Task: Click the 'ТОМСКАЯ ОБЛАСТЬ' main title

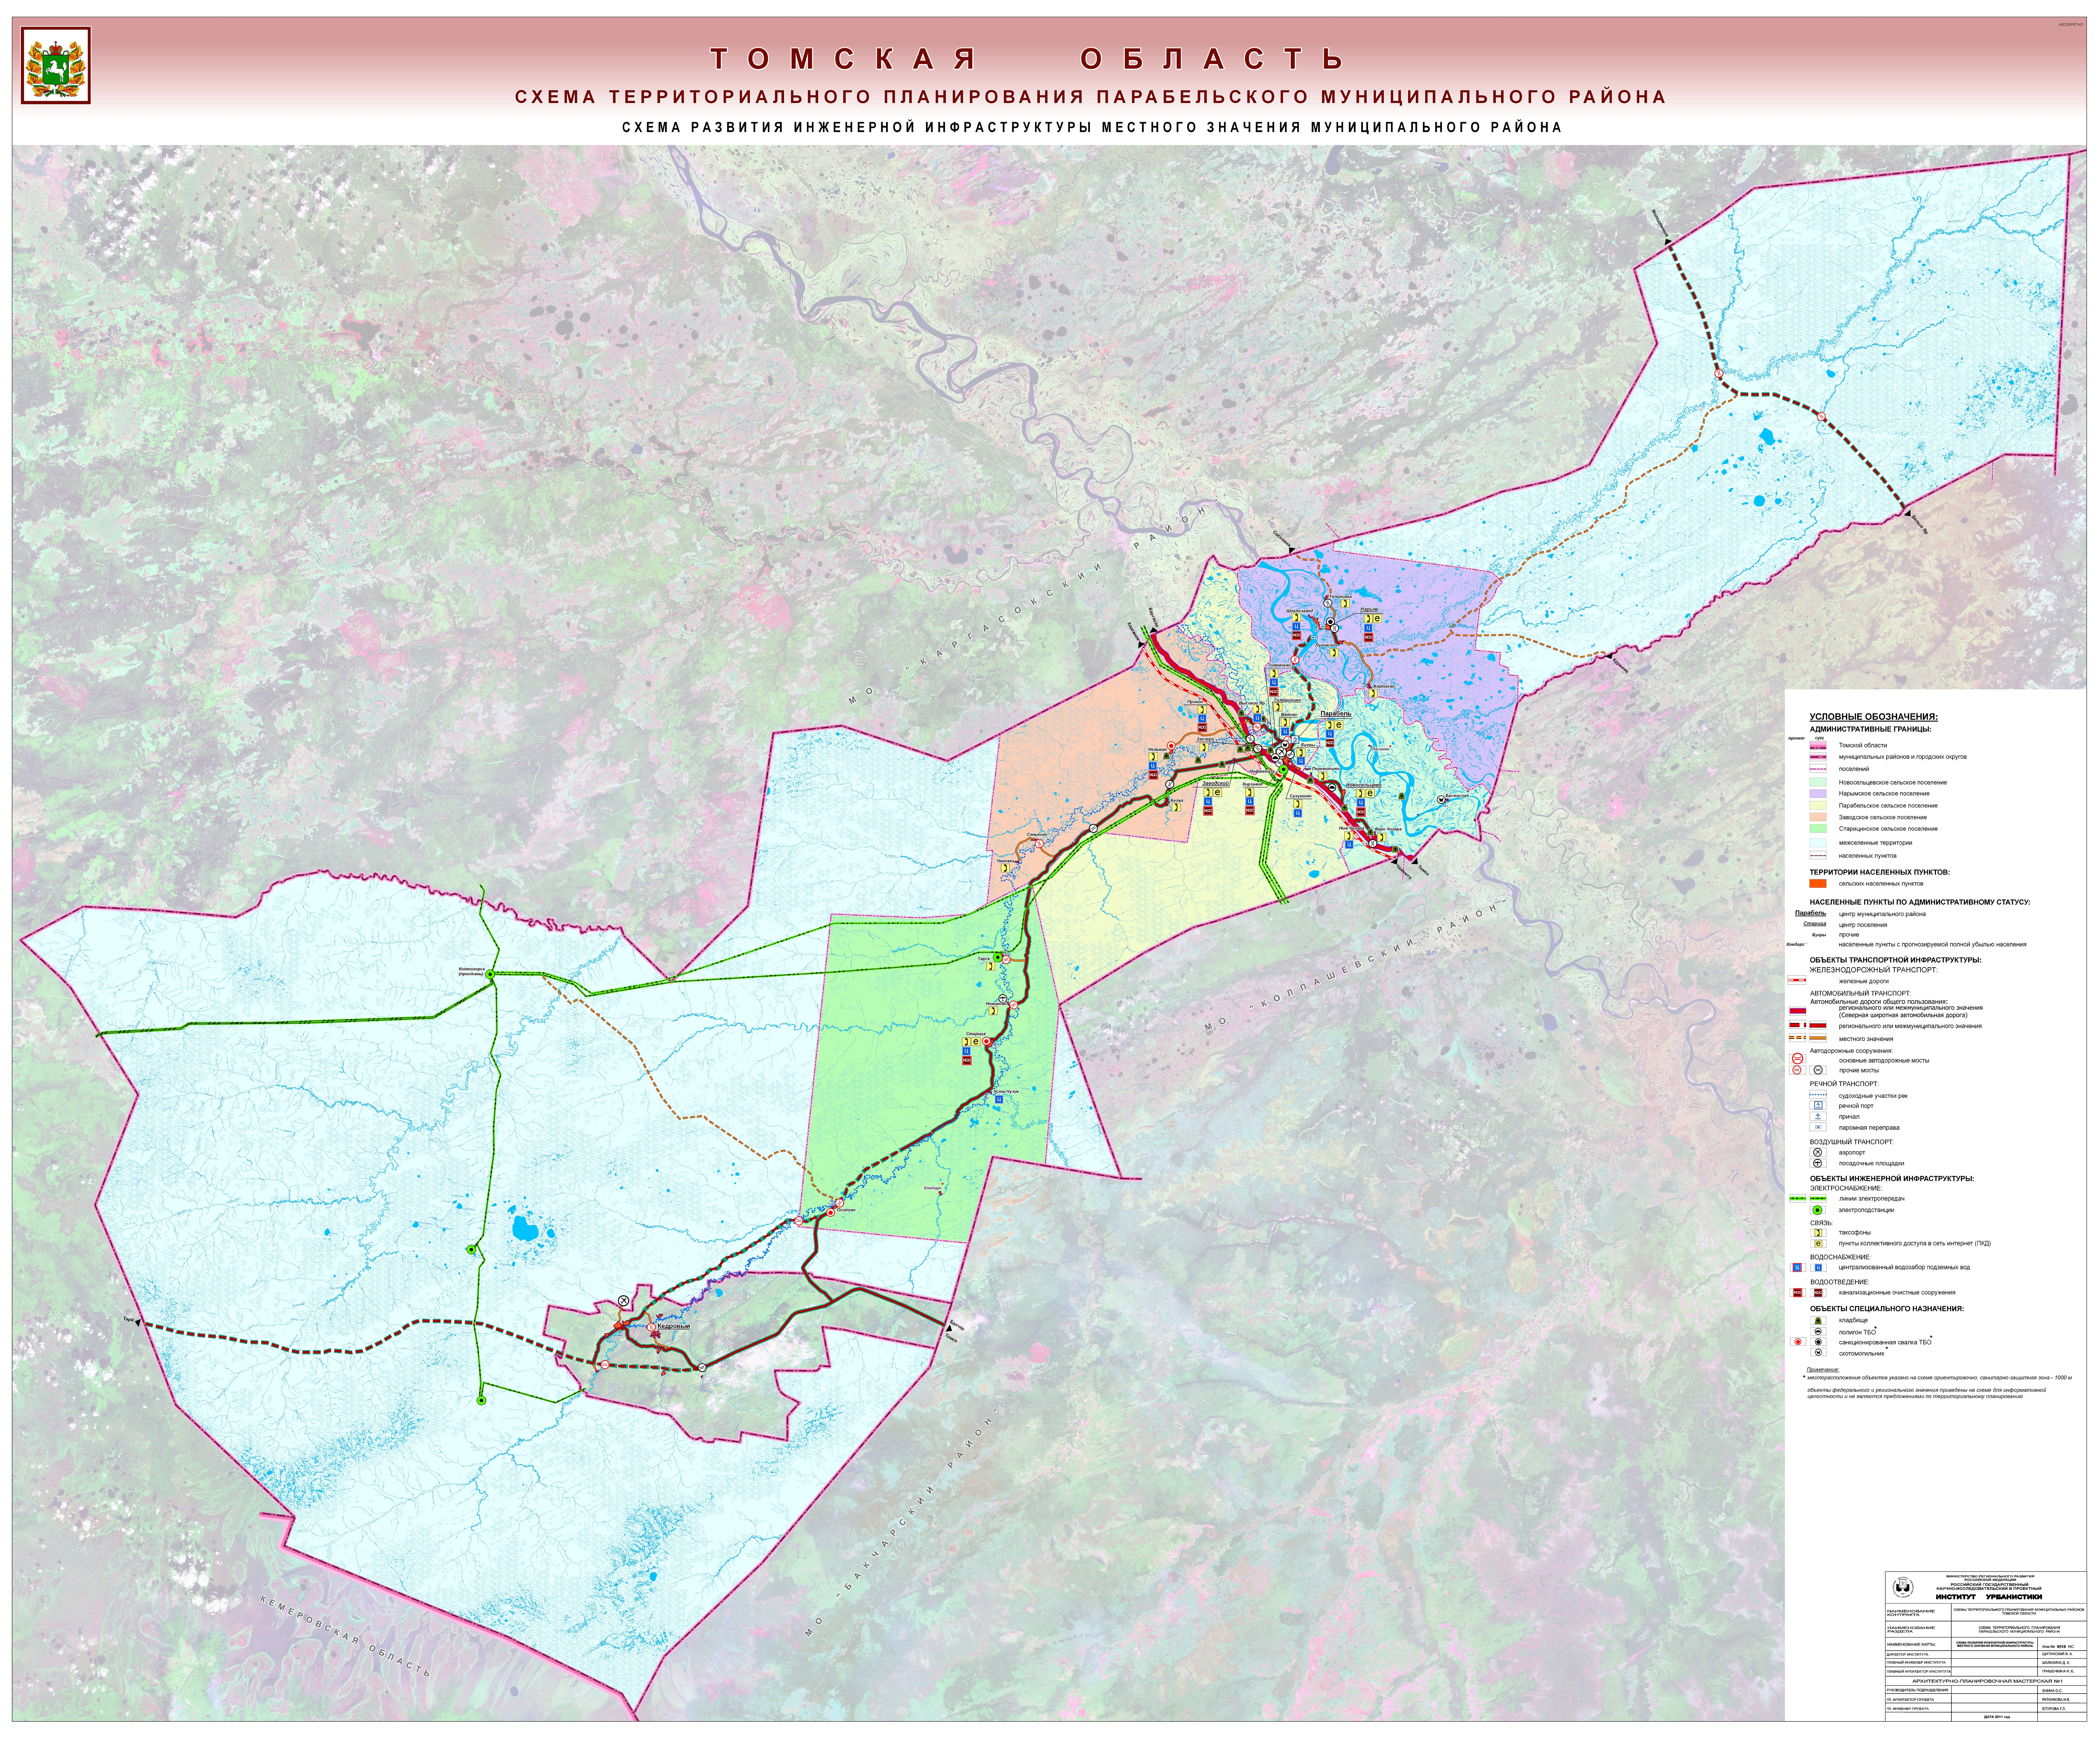Action: (x=1028, y=59)
